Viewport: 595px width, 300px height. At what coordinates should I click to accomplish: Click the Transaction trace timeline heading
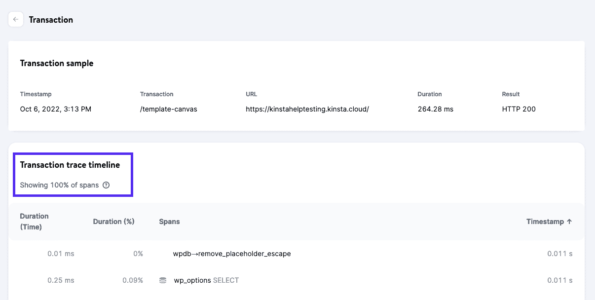(70, 165)
